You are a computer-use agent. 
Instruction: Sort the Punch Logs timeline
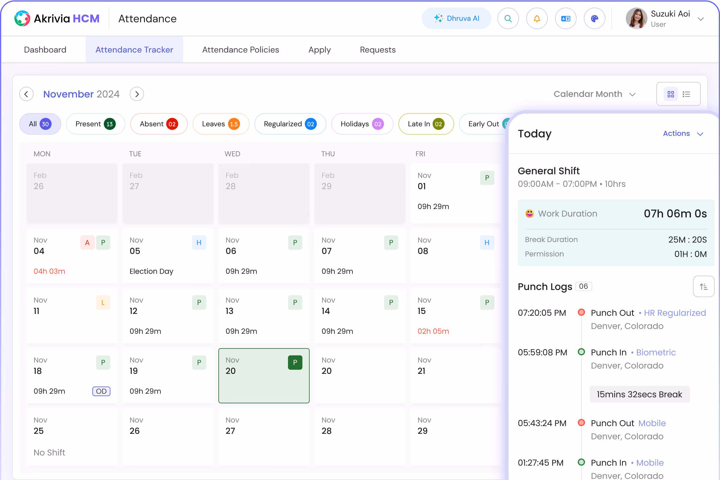703,287
